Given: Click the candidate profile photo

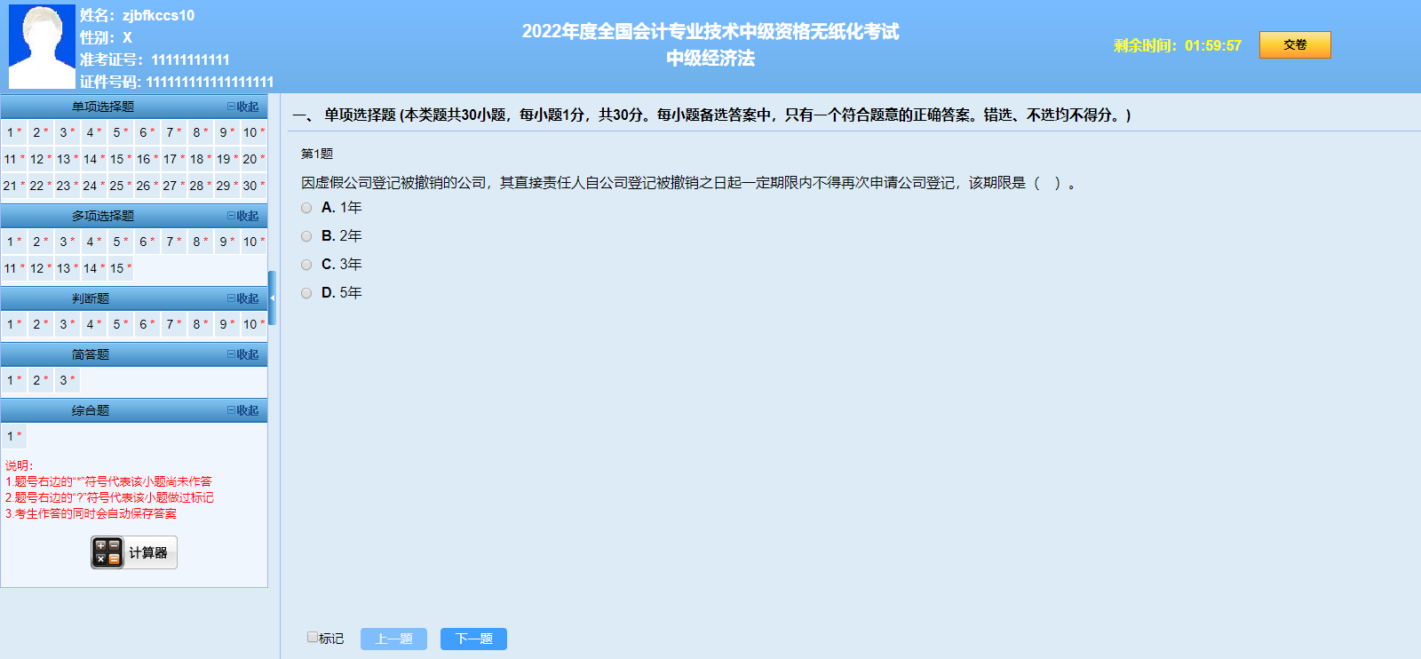Looking at the screenshot, I should pyautogui.click(x=42, y=46).
